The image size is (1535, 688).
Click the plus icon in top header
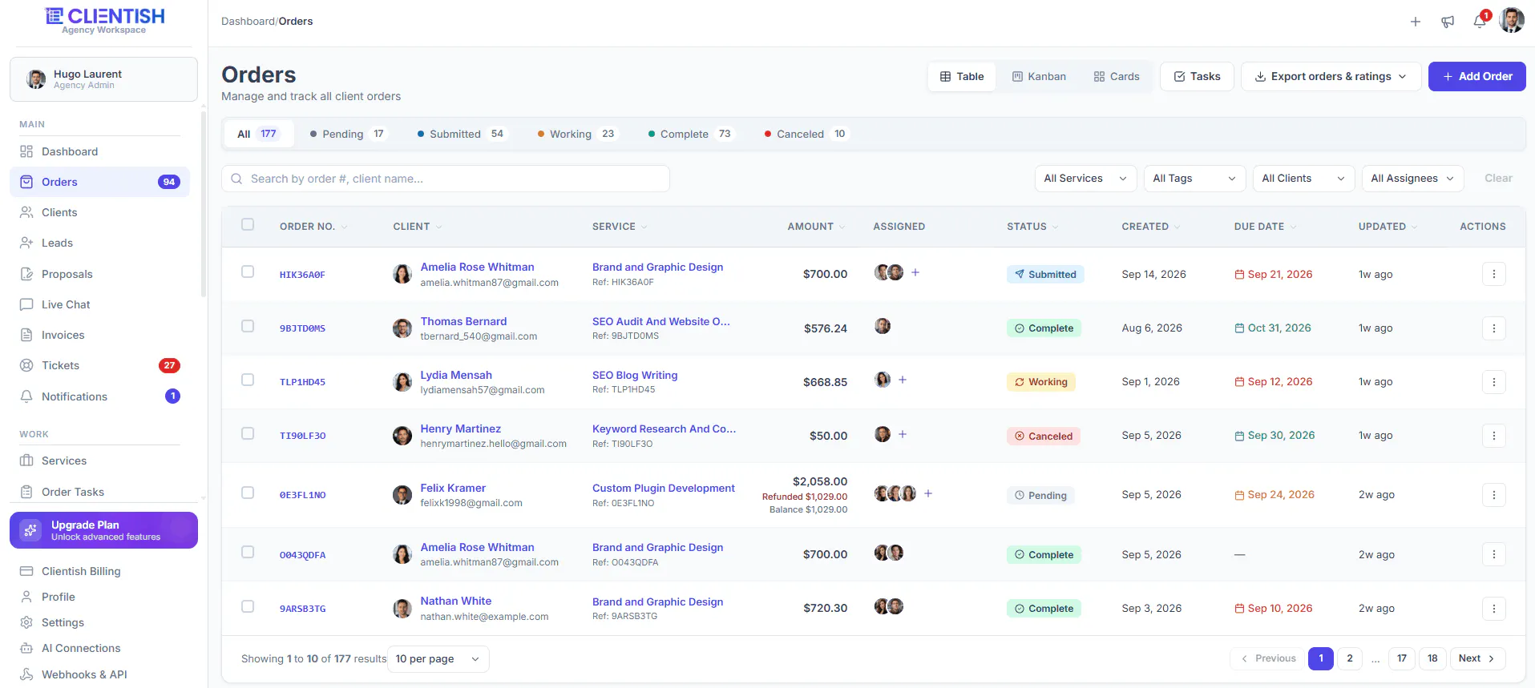pos(1416,22)
